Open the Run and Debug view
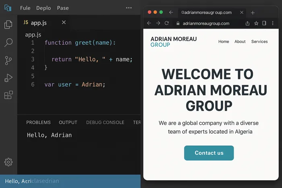282x188 pixels. pos(8,78)
